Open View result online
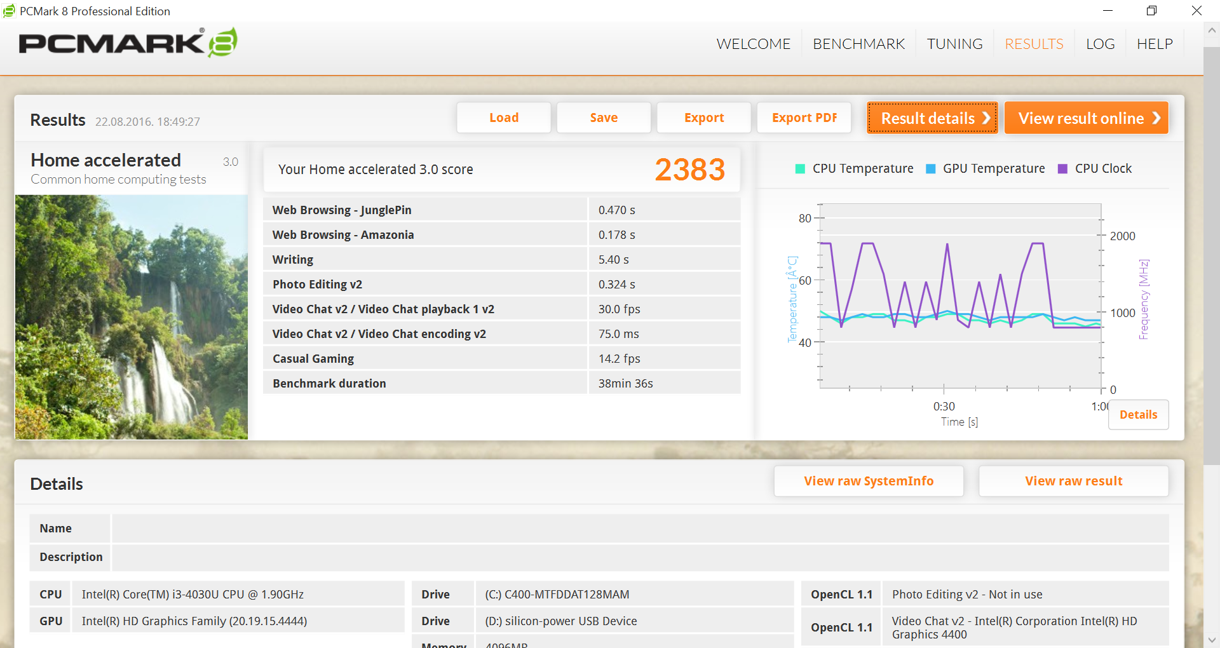 pyautogui.click(x=1086, y=118)
